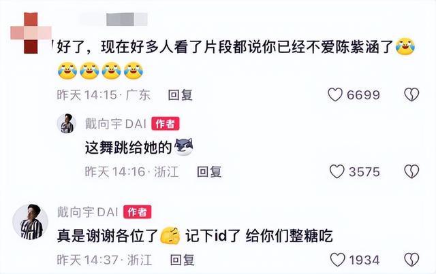This screenshot has width=436, height=274.
Task: Open large avatar of 戴向宇DAI bottom comment
Action: pyautogui.click(x=30, y=222)
